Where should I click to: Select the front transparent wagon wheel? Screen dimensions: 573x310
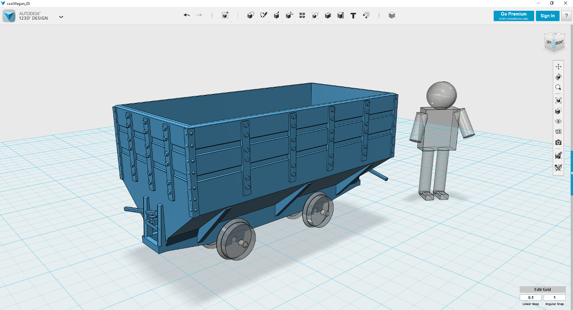pos(236,239)
